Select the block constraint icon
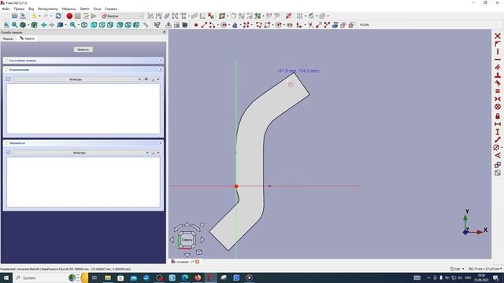The width and height of the screenshot is (504, 283). pos(498,107)
